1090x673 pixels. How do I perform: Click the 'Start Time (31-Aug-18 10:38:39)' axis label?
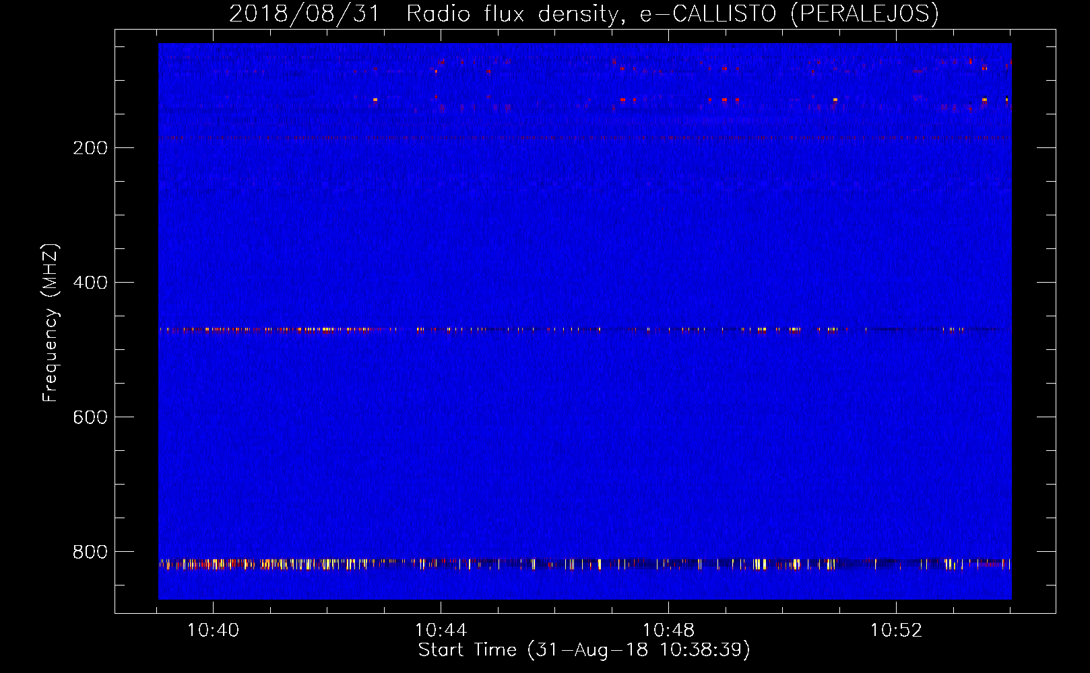pyautogui.click(x=583, y=650)
